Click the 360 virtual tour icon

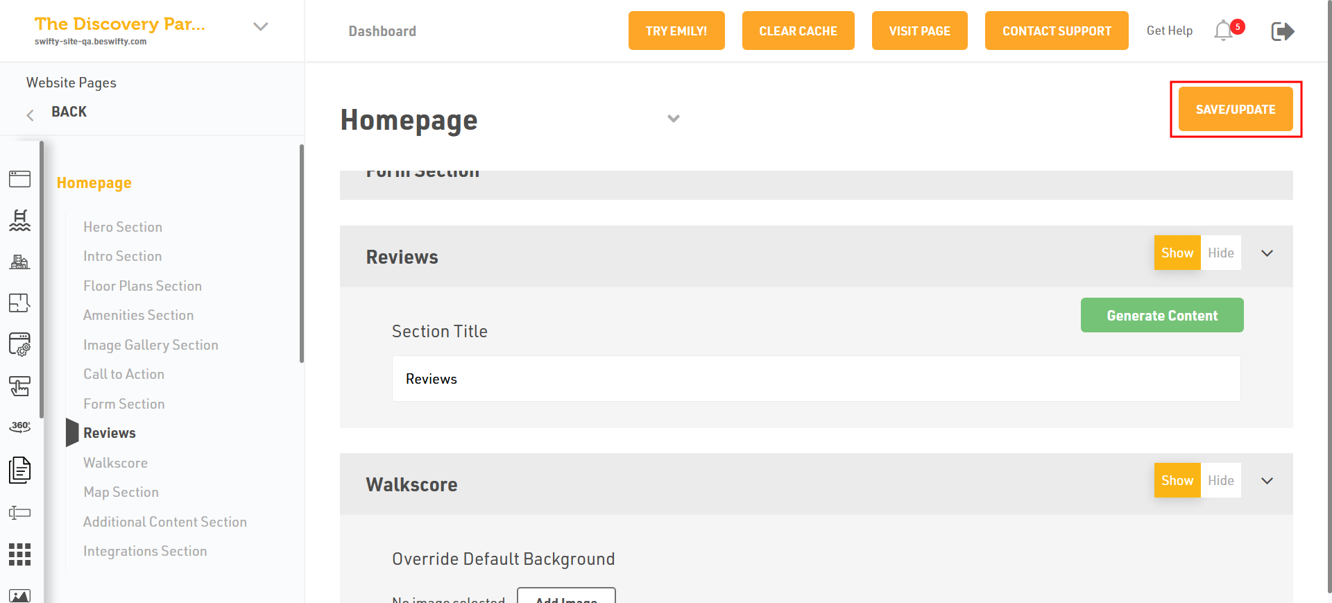[x=19, y=427]
